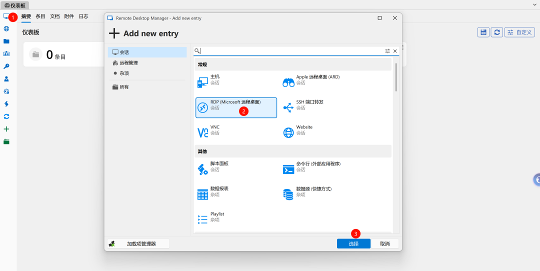This screenshot has width=540, height=271.
Task: Click the green plus icon in sidebar
Action: [x=6, y=129]
